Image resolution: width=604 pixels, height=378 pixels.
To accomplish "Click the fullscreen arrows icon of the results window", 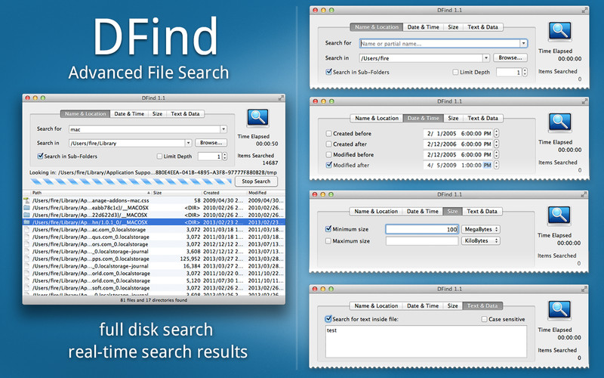I will click(x=281, y=98).
